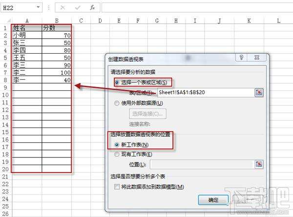
Task: Click the 选择连接 button
Action: tap(147, 114)
